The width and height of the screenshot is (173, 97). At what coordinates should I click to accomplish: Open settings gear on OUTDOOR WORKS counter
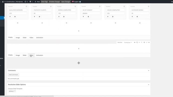[137, 17]
